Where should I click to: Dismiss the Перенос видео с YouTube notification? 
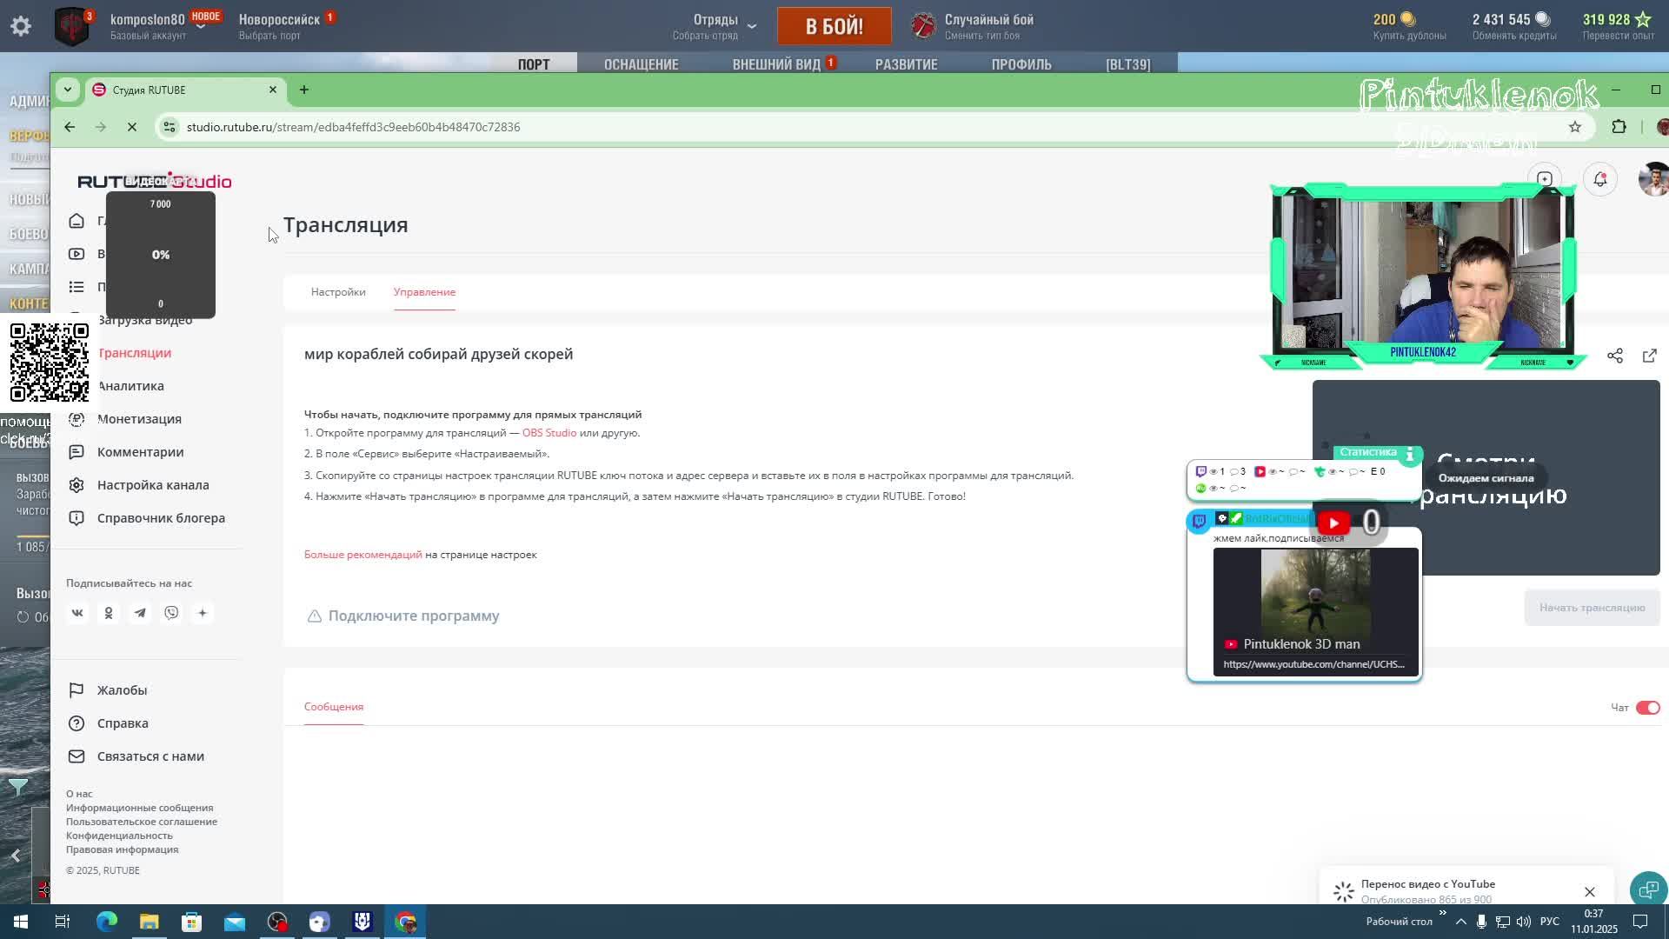(x=1589, y=892)
